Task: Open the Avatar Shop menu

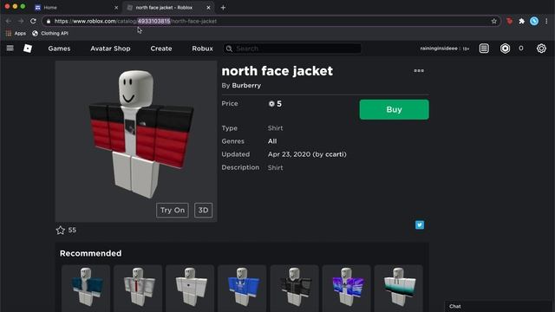Action: (110, 49)
